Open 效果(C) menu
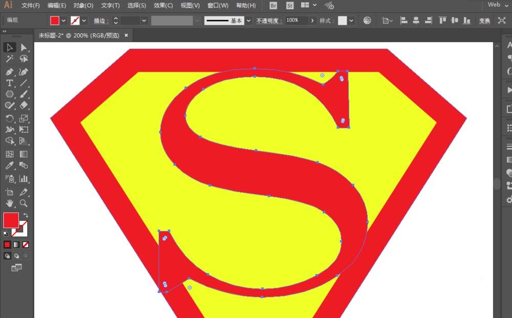 point(163,5)
